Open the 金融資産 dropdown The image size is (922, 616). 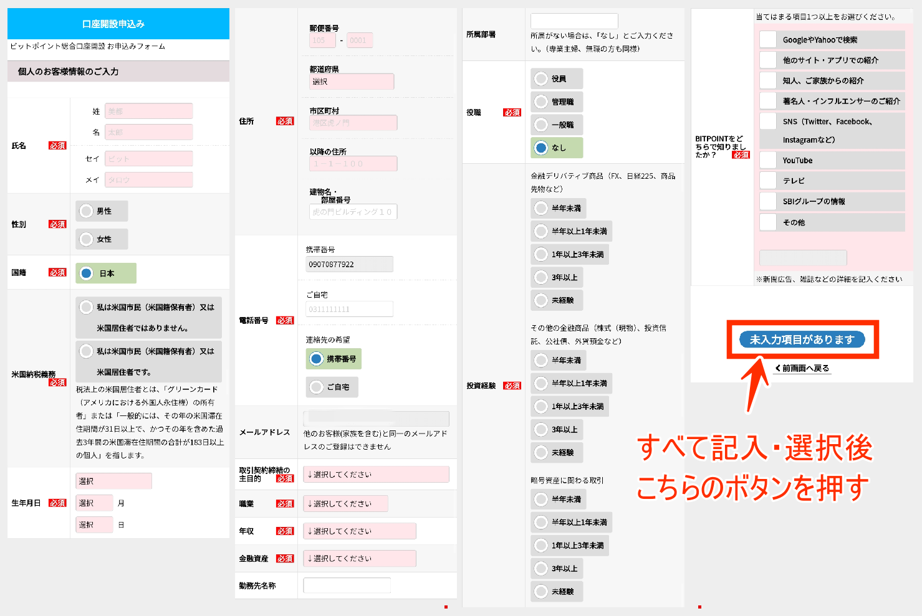tap(360, 558)
